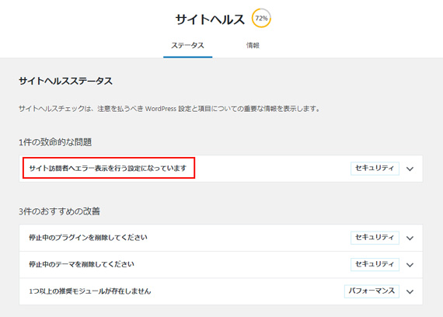Open the サイト訪問者へエラー表示を行う設定 issue row
This screenshot has width=443, height=317.
[221, 169]
